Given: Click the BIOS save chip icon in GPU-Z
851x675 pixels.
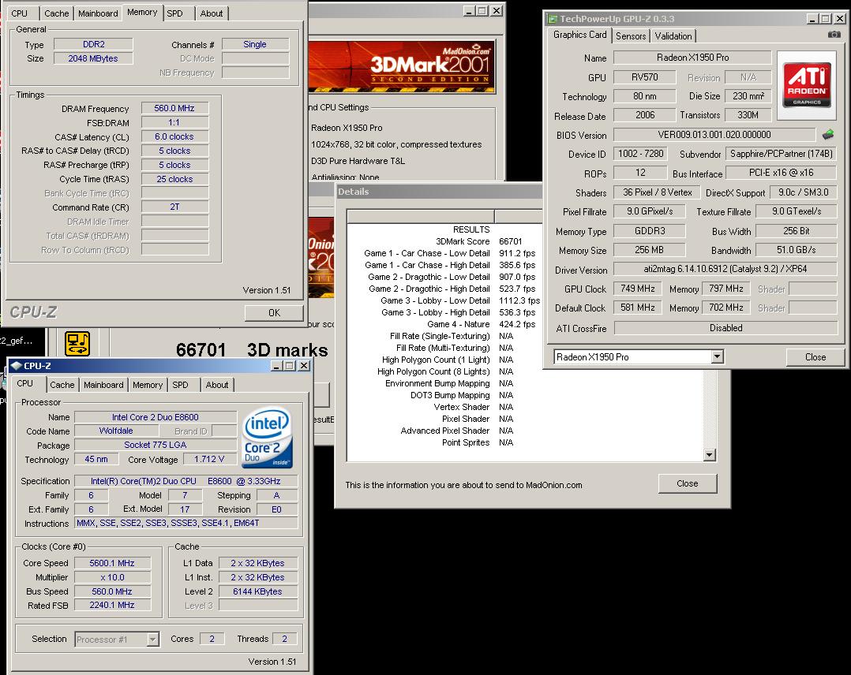Looking at the screenshot, I should coord(827,135).
